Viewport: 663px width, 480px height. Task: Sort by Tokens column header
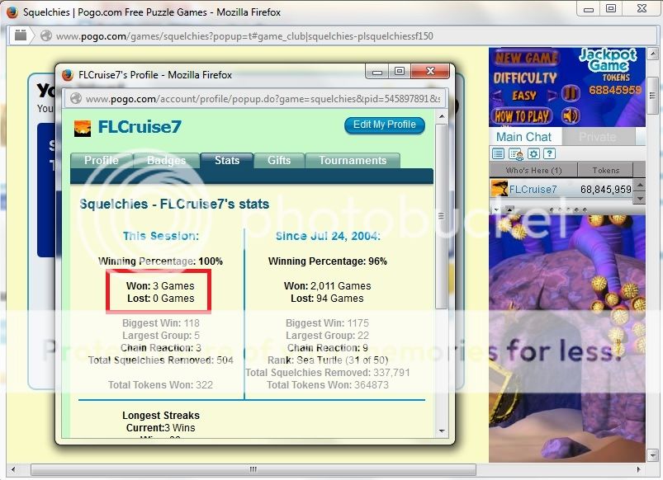[x=605, y=170]
